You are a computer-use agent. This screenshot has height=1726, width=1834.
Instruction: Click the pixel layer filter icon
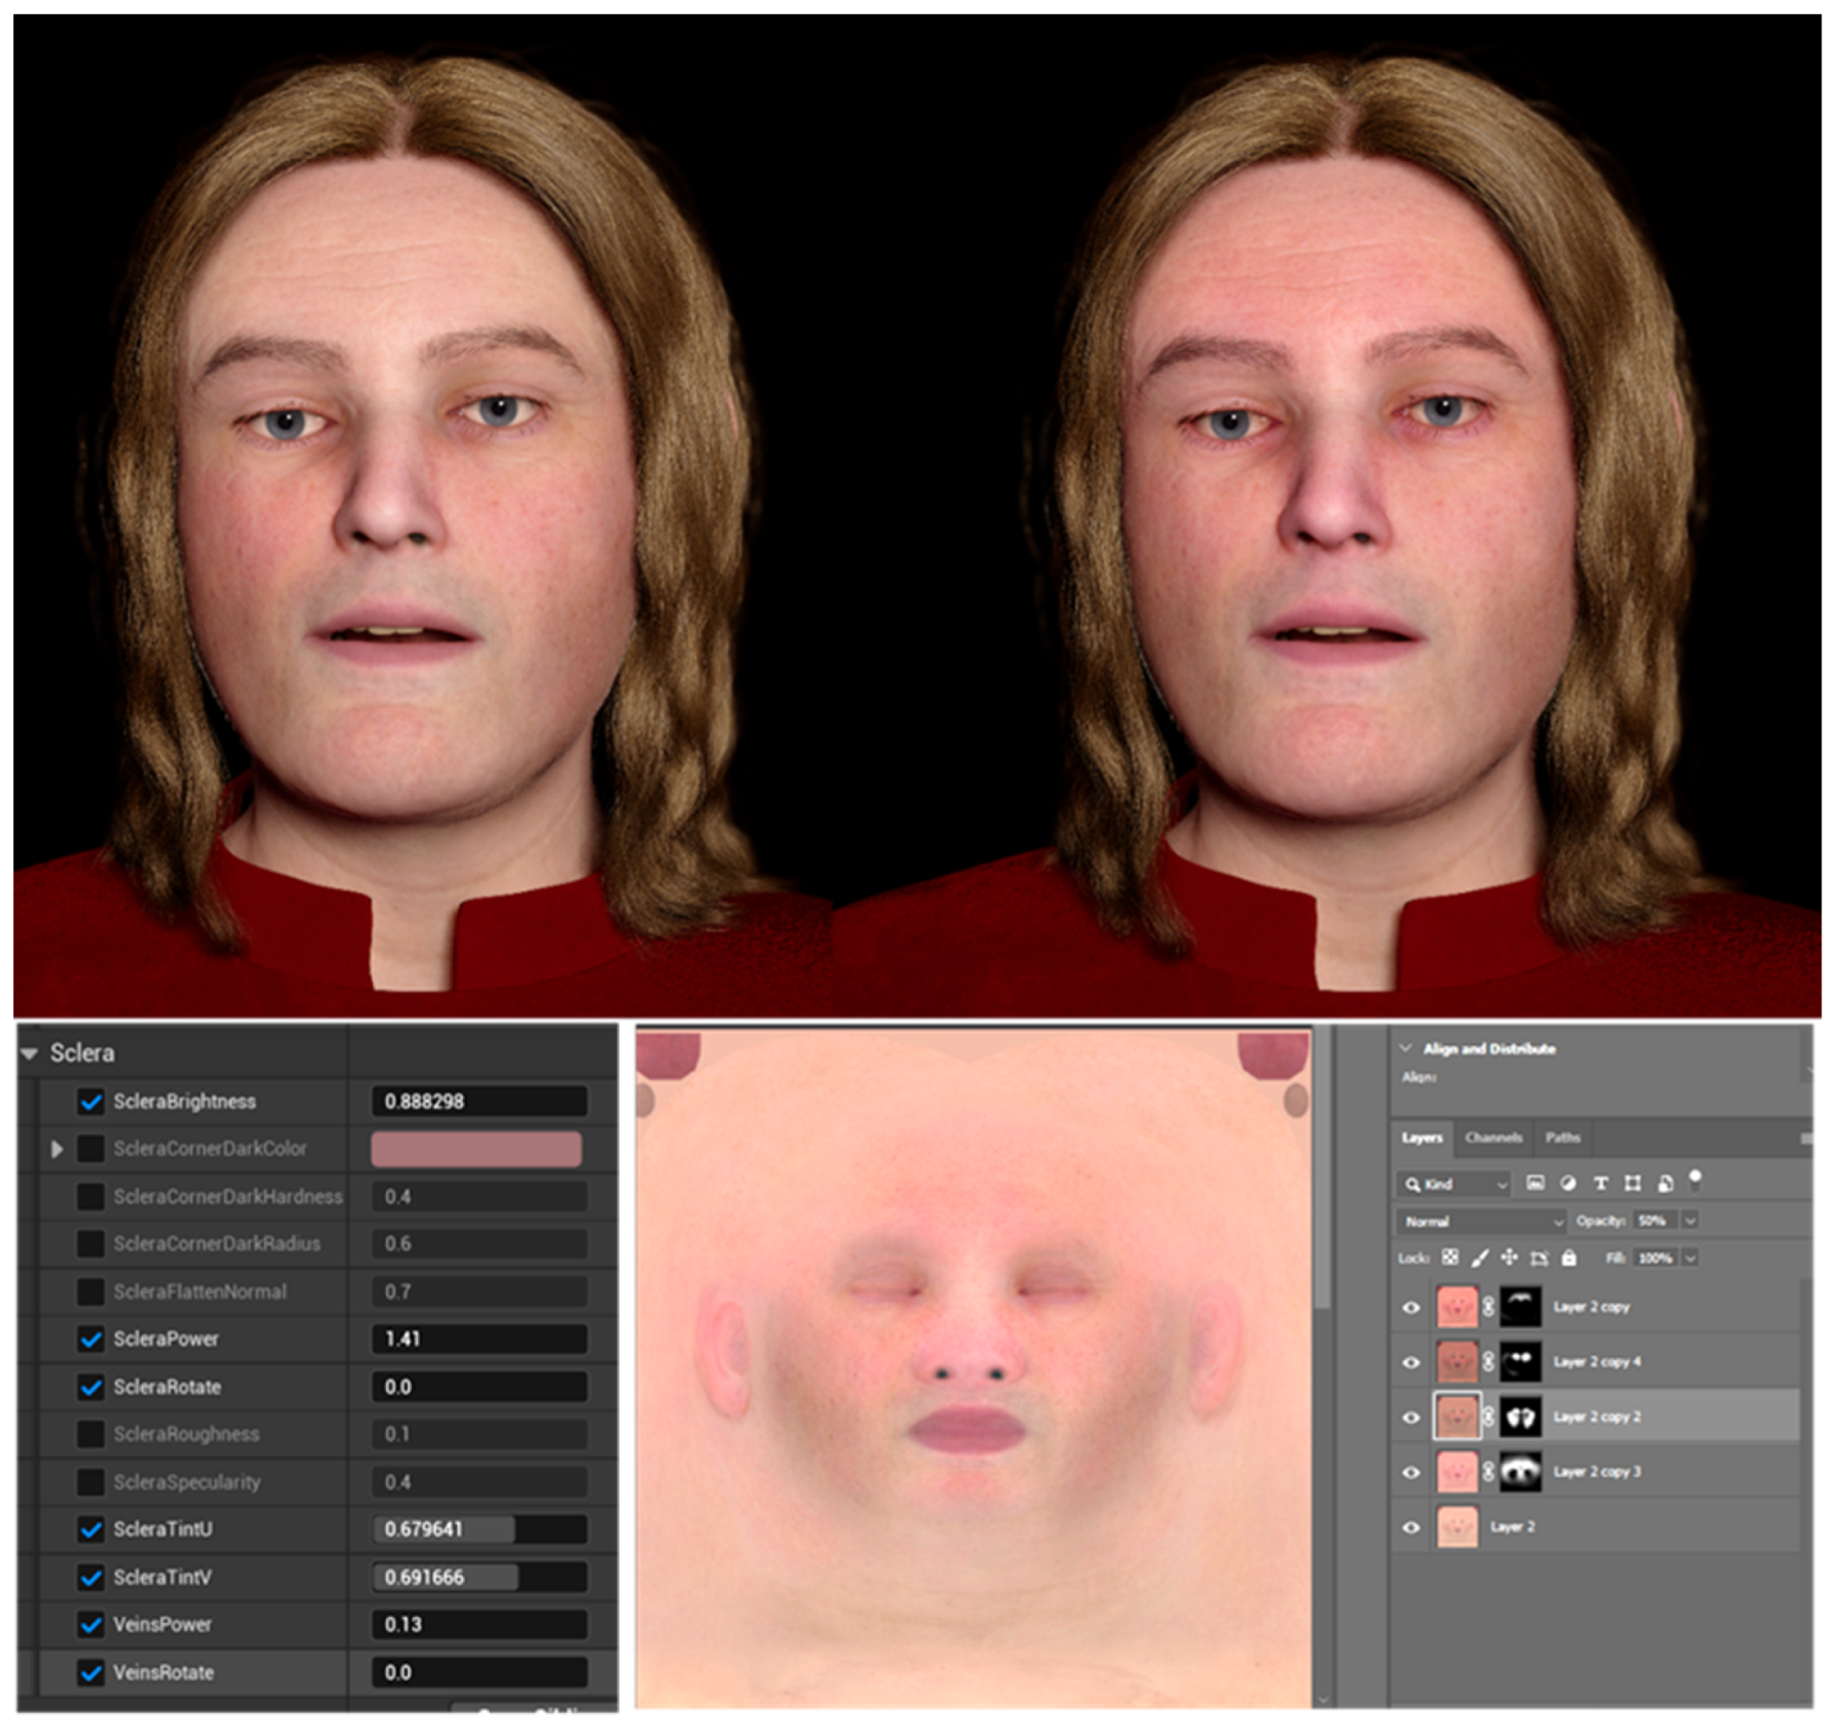point(1535,1184)
